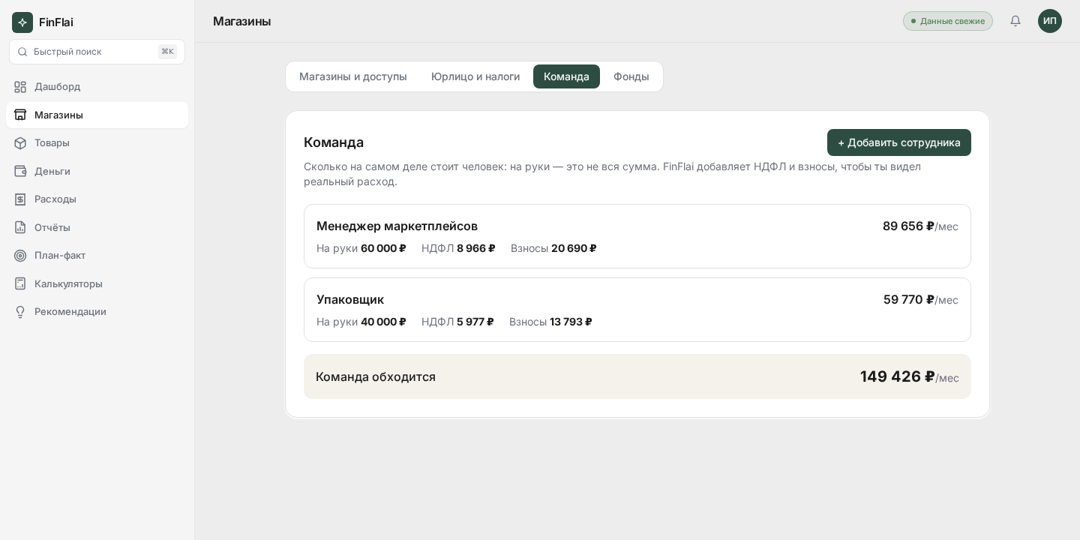Go to Деньги in the sidebar
The image size is (1080, 540).
pyautogui.click(x=97, y=171)
